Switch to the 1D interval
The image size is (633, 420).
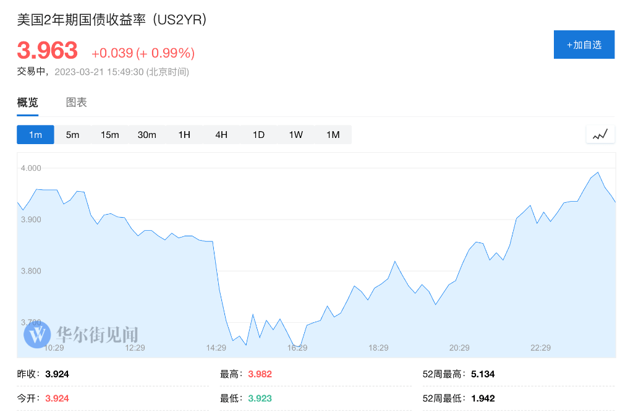coord(258,134)
